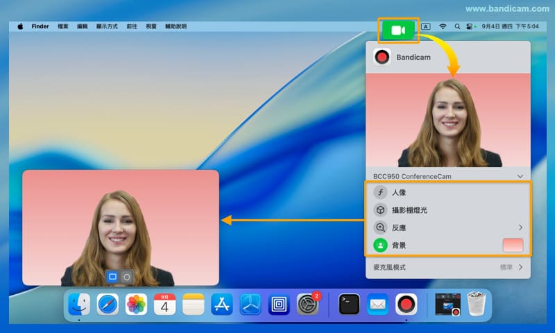Launch Terminal from the Dock
This screenshot has height=333, width=555.
click(349, 304)
